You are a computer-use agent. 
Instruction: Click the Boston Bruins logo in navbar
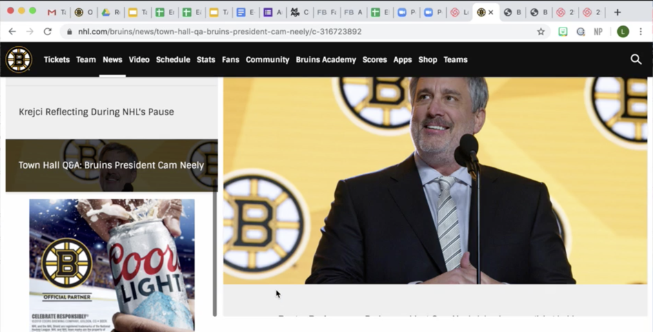19,59
